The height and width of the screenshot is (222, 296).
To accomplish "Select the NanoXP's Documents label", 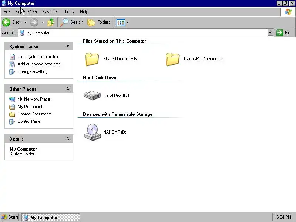I will click(203, 59).
